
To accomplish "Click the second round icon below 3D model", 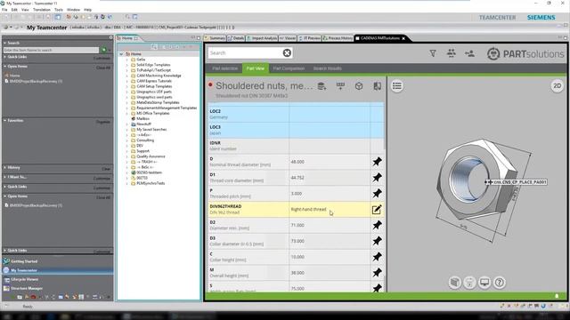I will 469,283.
